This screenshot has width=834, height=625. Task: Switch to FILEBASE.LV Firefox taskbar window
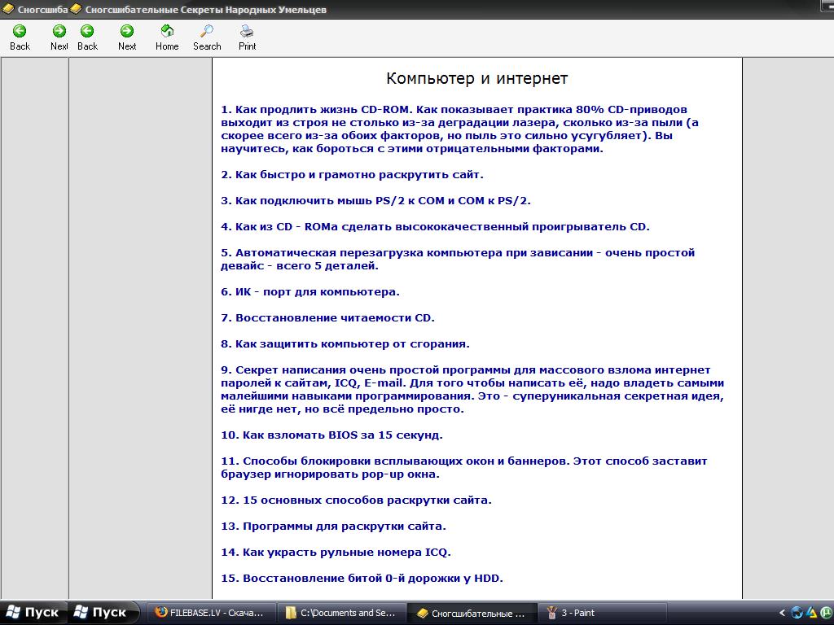[x=210, y=613]
